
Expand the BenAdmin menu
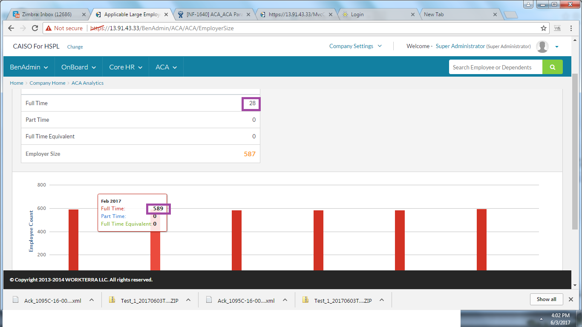[x=29, y=67]
